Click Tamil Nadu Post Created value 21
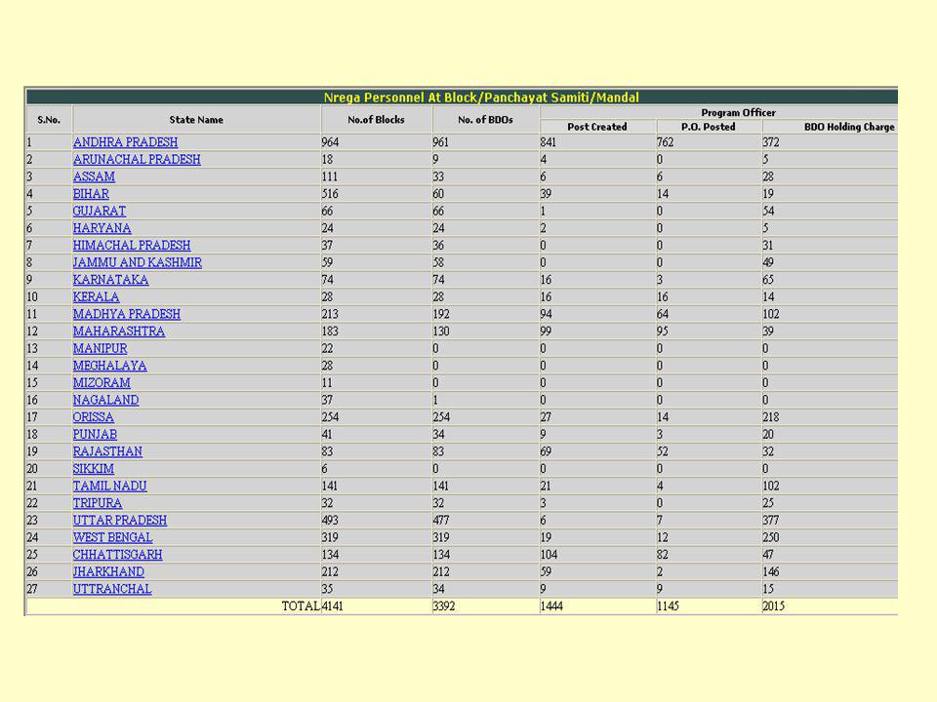 (x=546, y=487)
